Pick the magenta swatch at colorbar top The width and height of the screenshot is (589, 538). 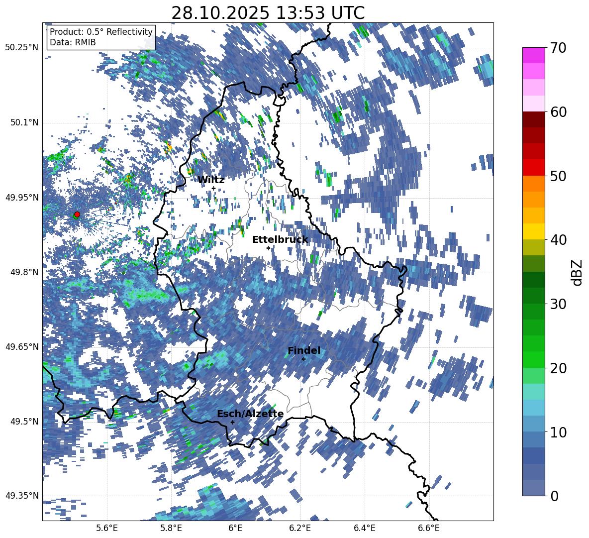[533, 55]
